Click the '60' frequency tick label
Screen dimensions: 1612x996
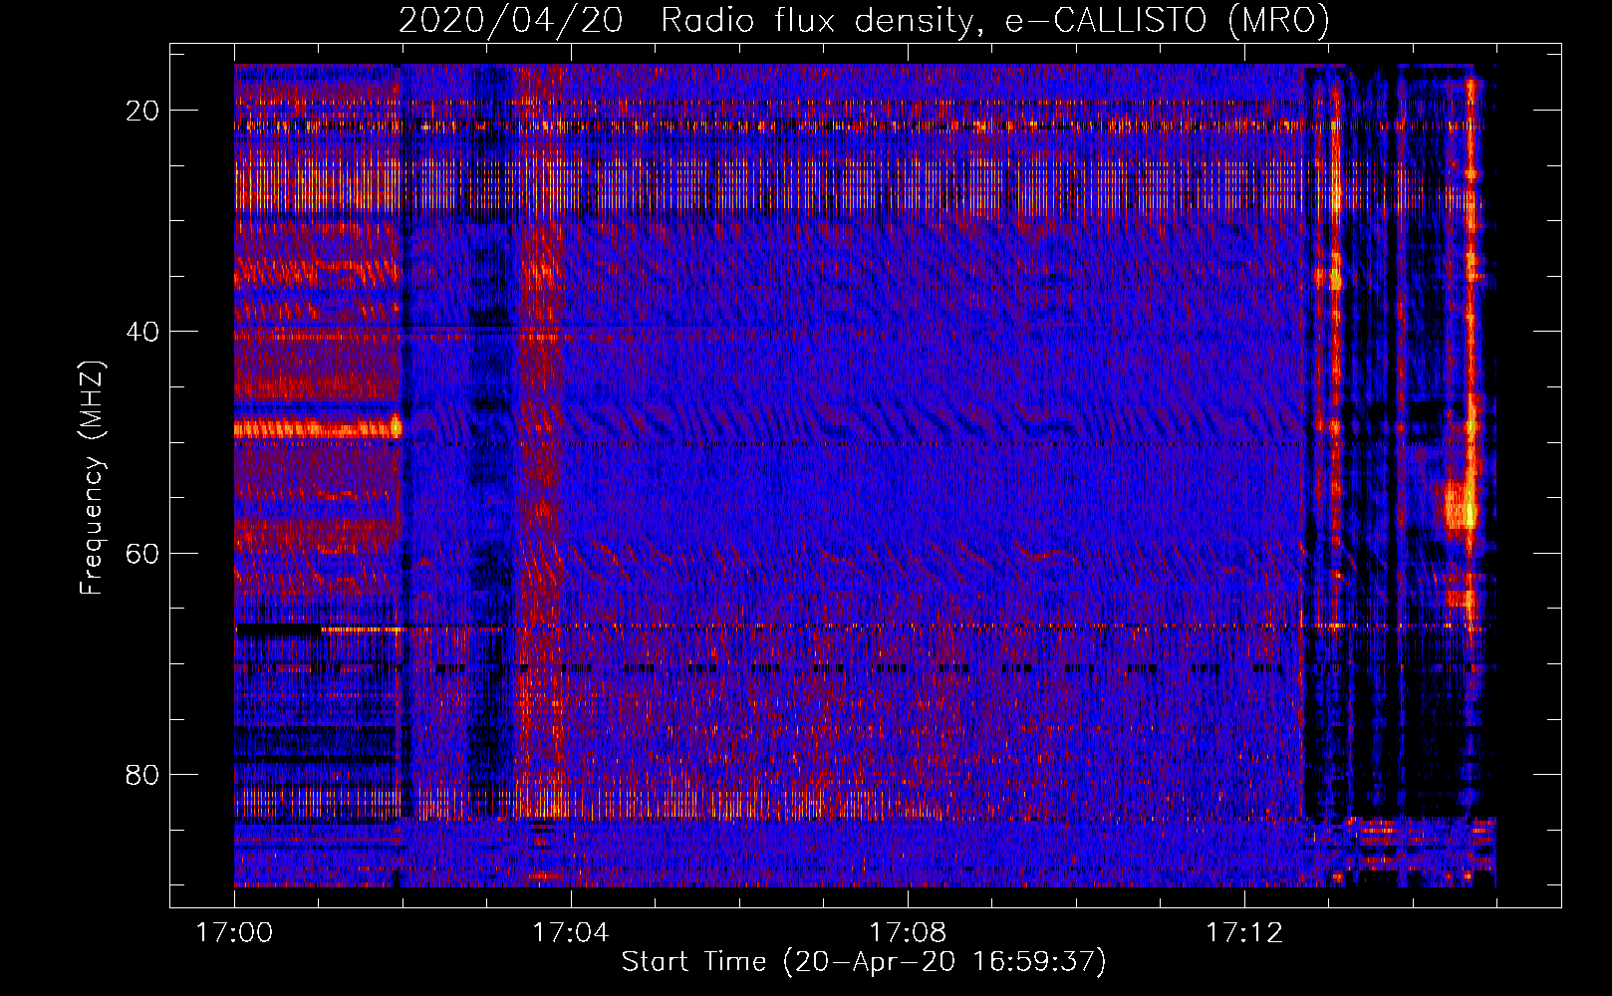tap(143, 553)
